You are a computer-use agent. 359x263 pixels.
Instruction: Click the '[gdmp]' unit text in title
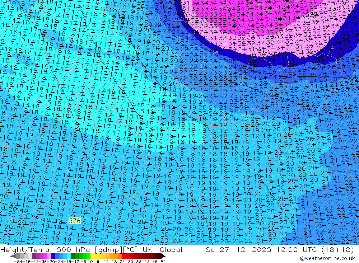[109, 249]
